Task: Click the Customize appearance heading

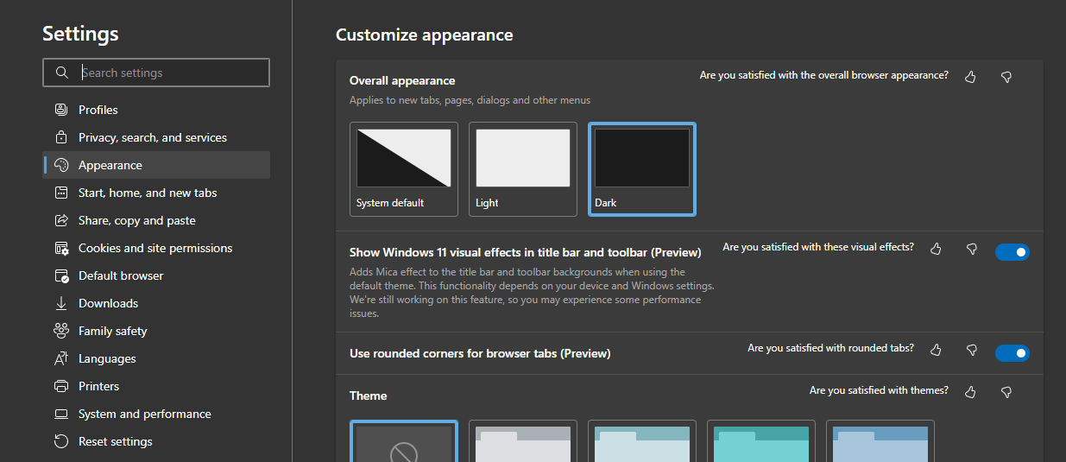Action: coord(424,35)
